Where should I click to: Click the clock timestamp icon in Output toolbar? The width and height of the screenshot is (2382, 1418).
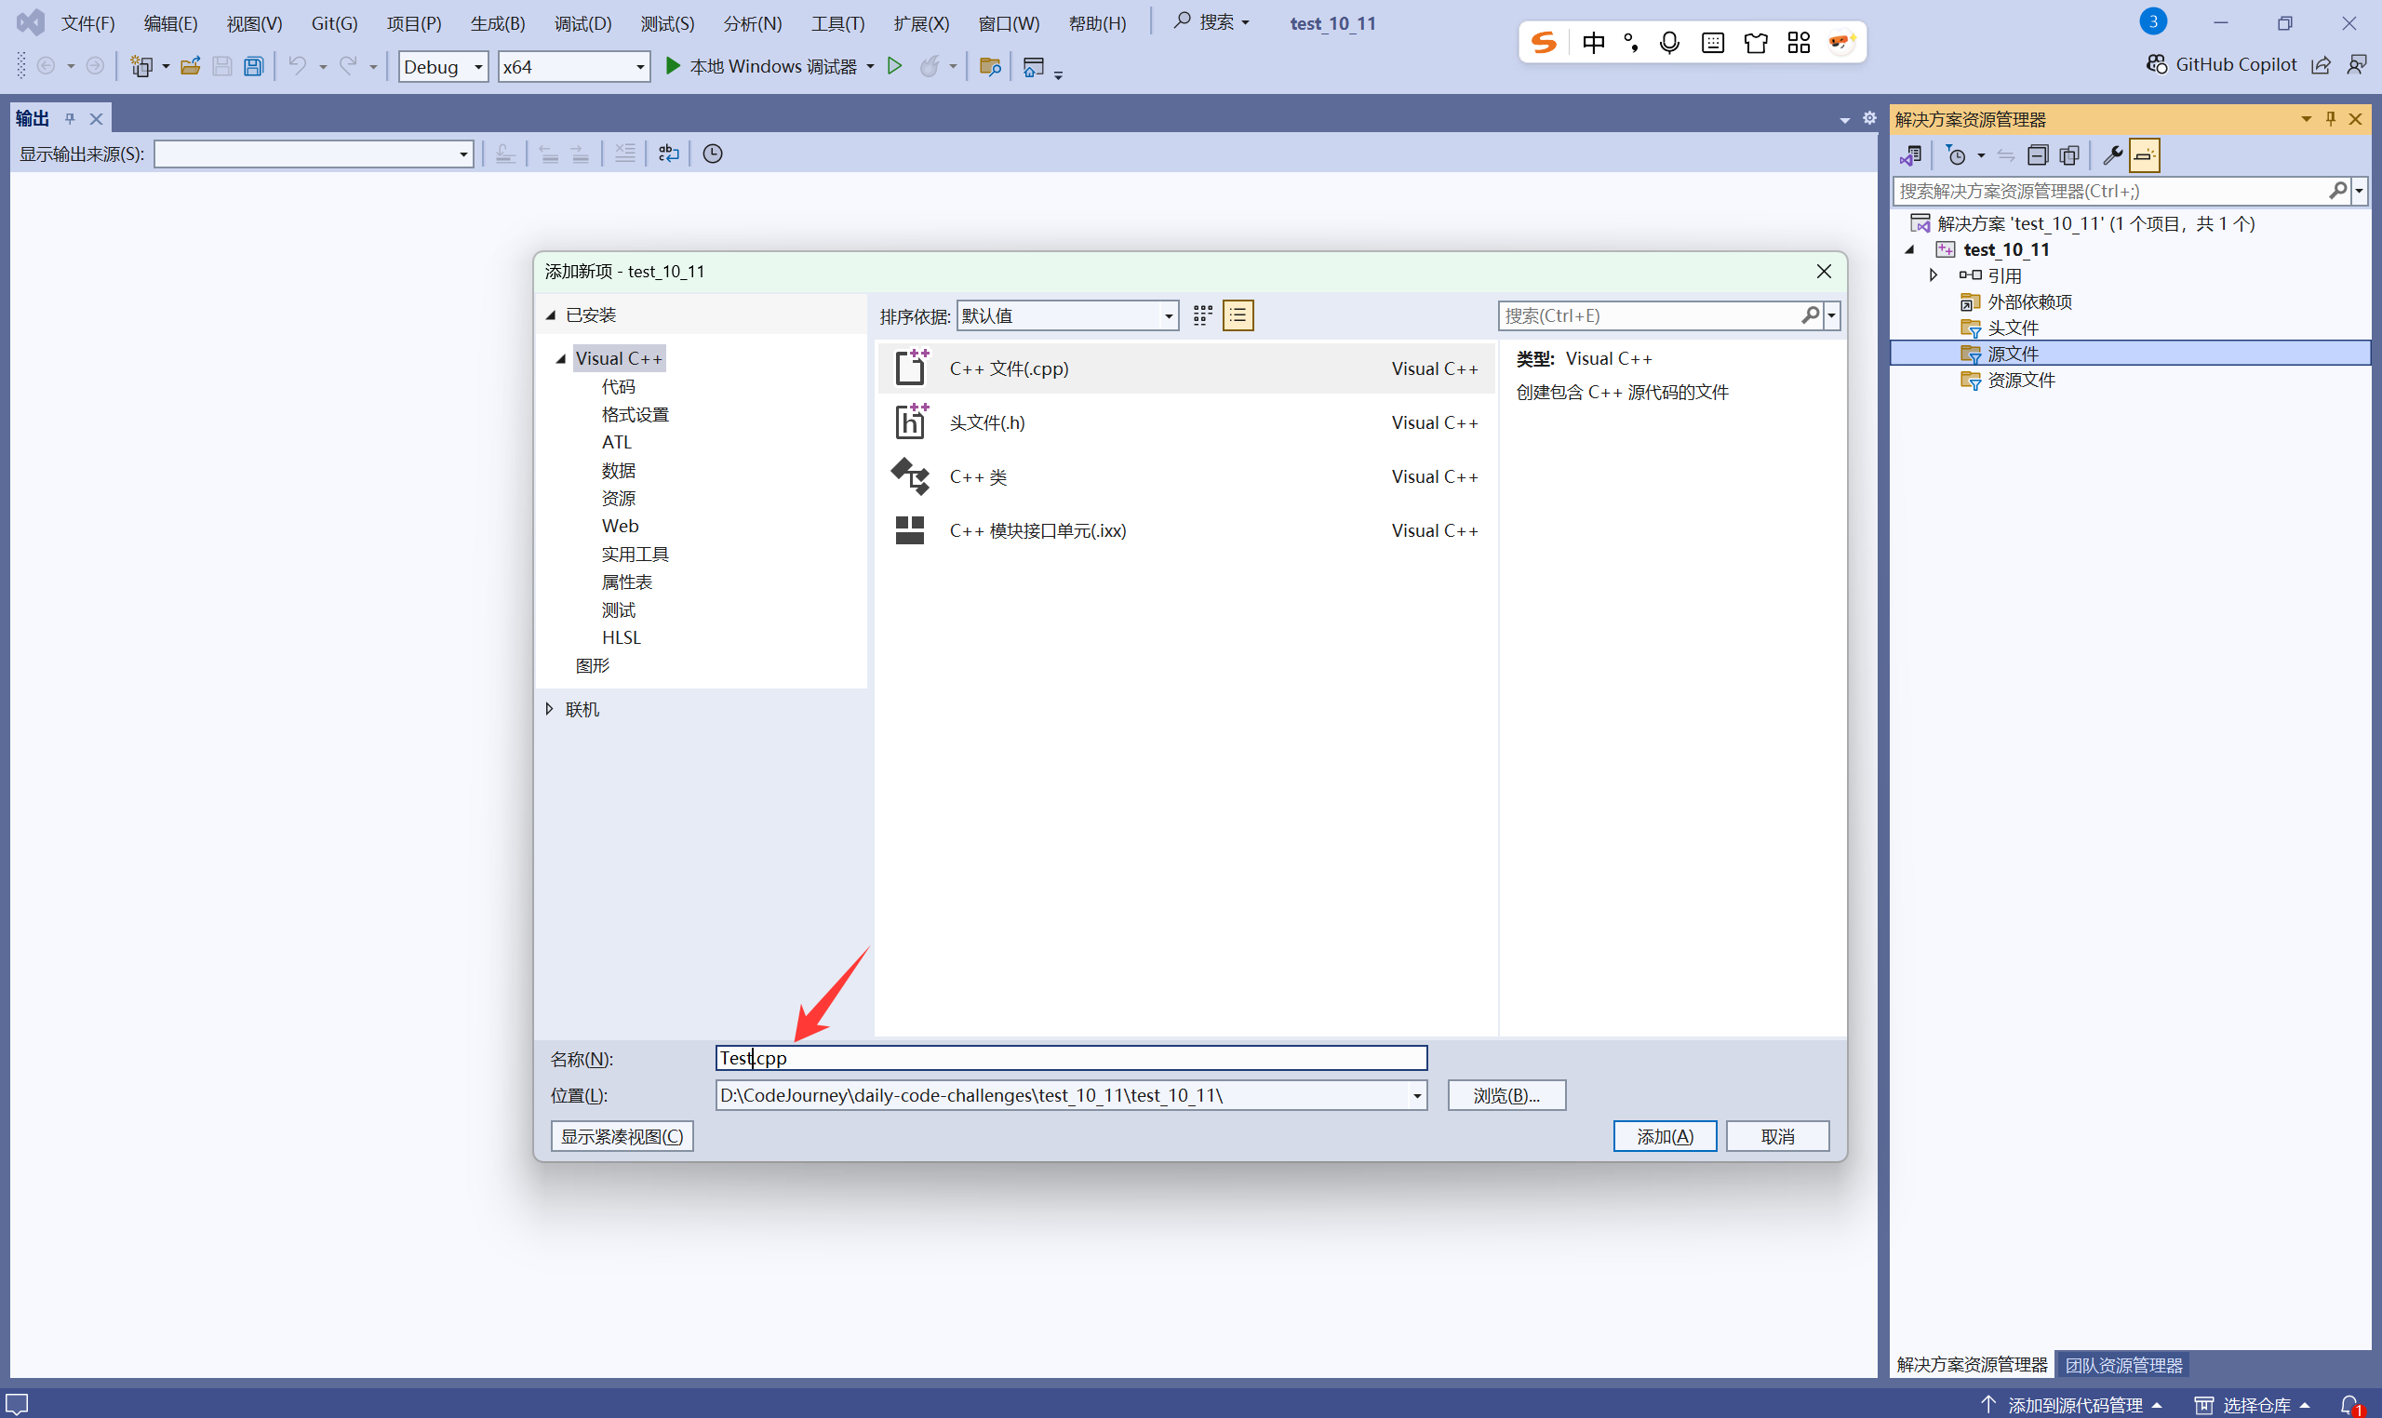coord(713,154)
